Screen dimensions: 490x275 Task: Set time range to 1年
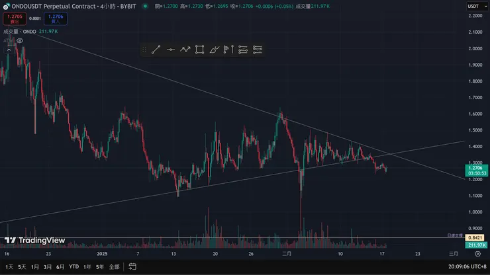pos(87,266)
